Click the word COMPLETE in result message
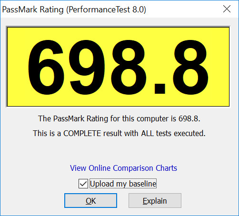This screenshot has height=216, width=239. (x=82, y=133)
